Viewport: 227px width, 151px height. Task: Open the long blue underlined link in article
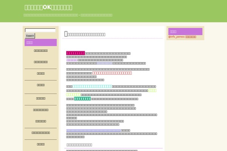coord(93,131)
